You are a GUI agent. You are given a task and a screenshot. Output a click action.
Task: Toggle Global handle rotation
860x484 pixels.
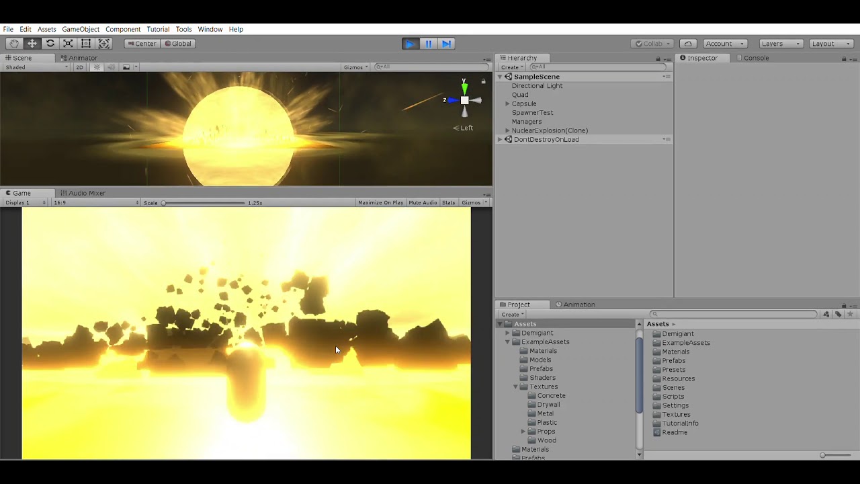point(178,44)
